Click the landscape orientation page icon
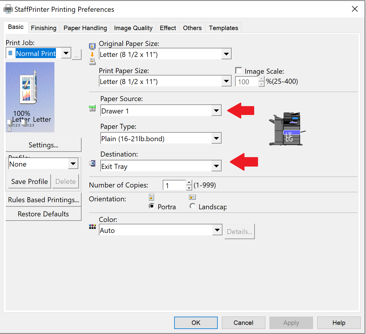The height and width of the screenshot is (334, 366). [x=192, y=197]
